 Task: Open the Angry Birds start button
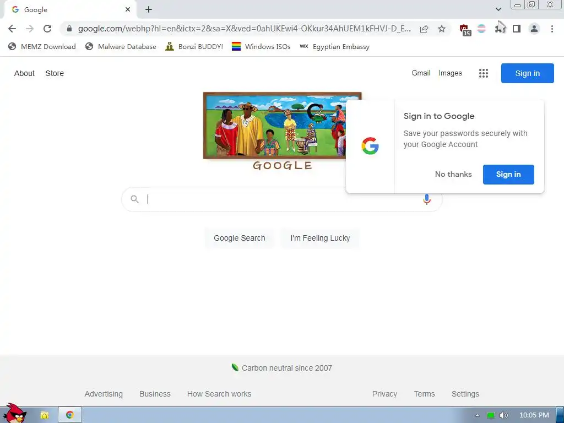tap(14, 414)
